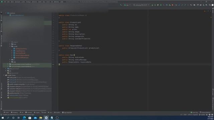This screenshot has width=214, height=120.
Task: Collapse the model package in the tree
Action: pos(10,46)
